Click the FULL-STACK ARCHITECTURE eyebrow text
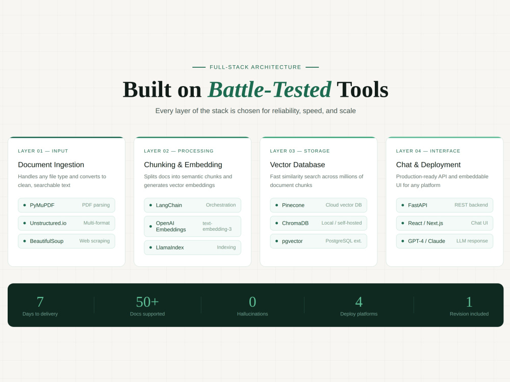 (x=256, y=67)
